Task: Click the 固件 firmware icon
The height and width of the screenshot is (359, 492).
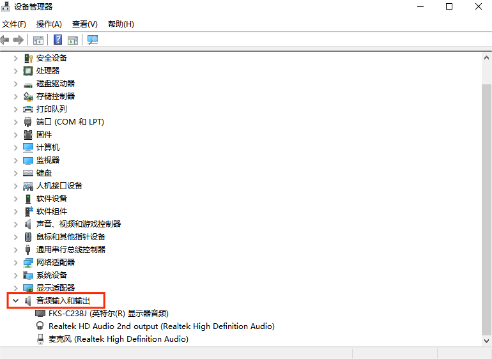Action: (x=28, y=135)
